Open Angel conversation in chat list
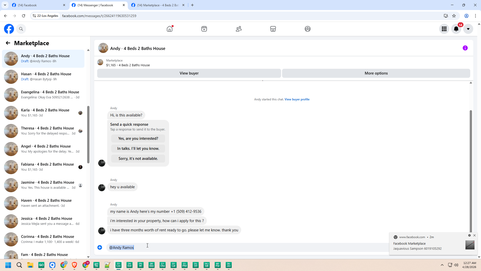The image size is (481, 271). coord(43,149)
